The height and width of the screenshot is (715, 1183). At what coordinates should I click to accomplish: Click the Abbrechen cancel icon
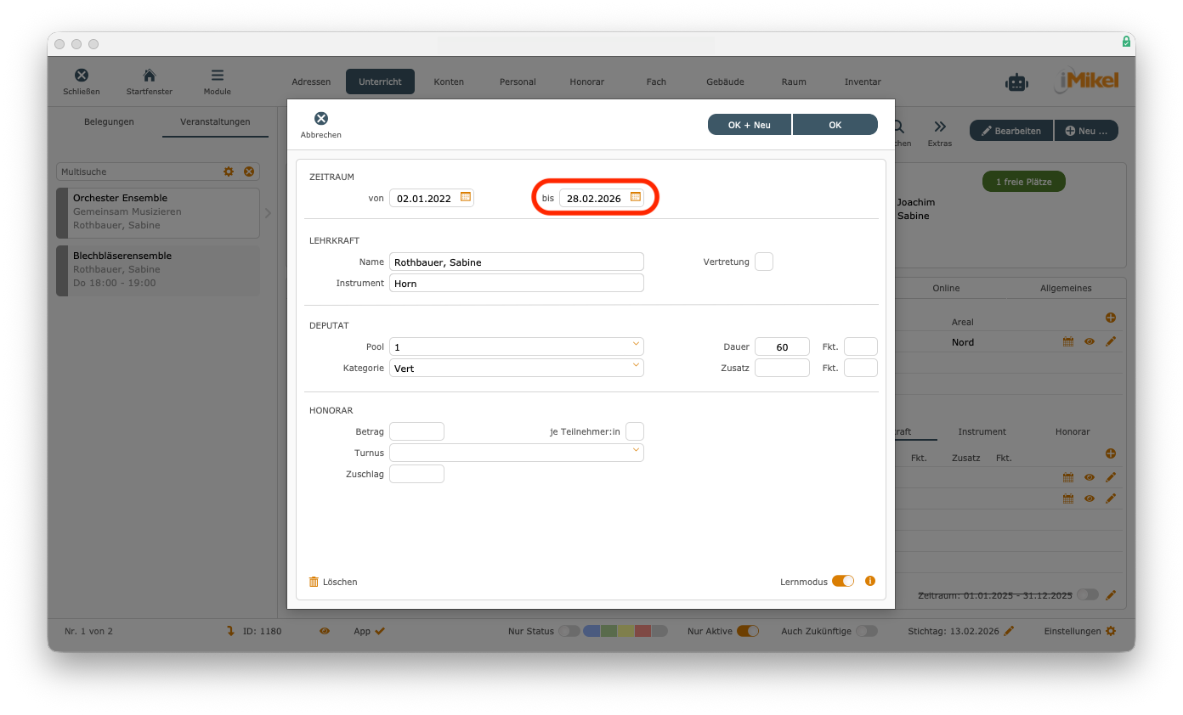point(320,119)
